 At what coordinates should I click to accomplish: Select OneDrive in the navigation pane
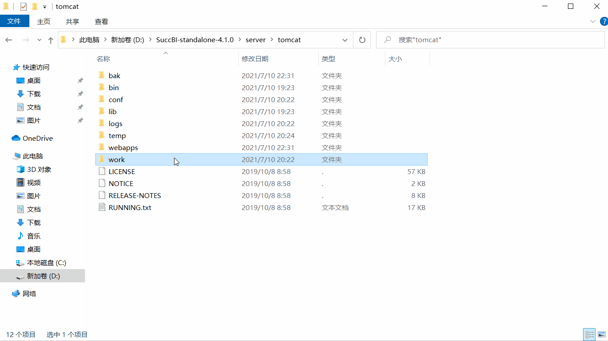point(37,138)
